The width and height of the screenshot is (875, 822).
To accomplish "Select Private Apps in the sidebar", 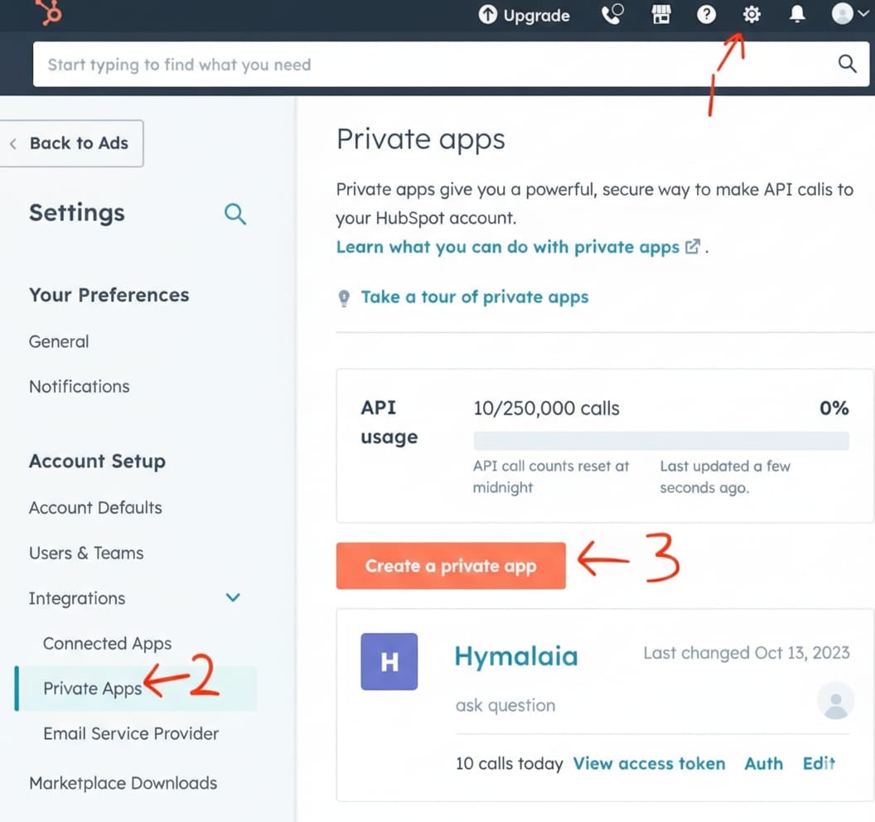I will pyautogui.click(x=92, y=688).
